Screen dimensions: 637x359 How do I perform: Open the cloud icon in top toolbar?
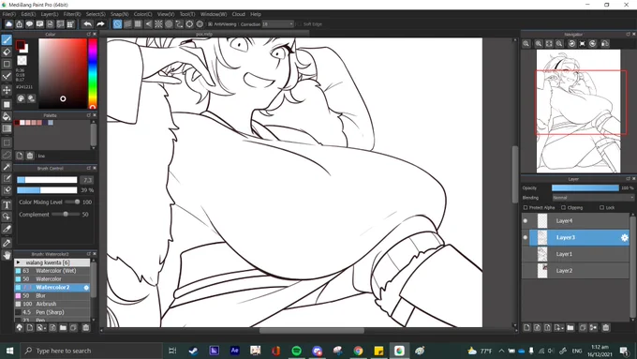(x=8, y=24)
